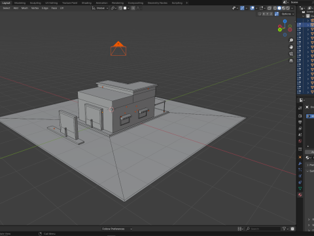The image size is (314, 236).
Task: Open the Object Data properties tab
Action: 300,188
